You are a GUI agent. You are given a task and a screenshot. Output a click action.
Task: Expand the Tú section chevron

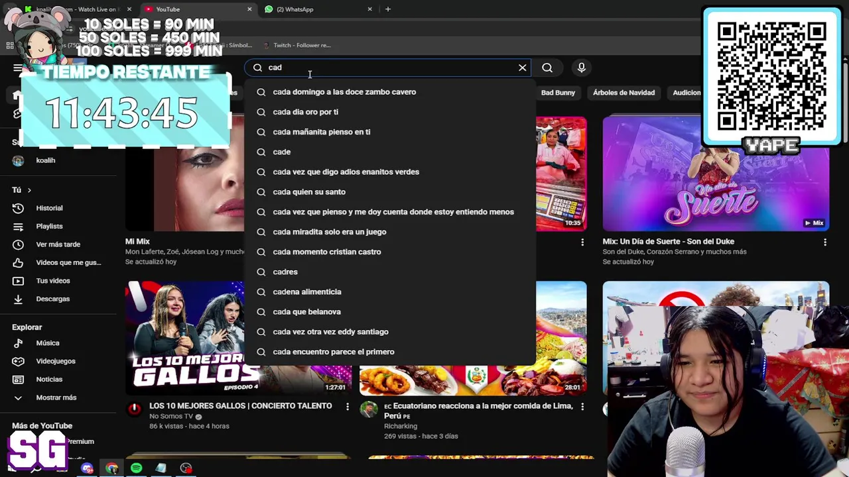(29, 190)
